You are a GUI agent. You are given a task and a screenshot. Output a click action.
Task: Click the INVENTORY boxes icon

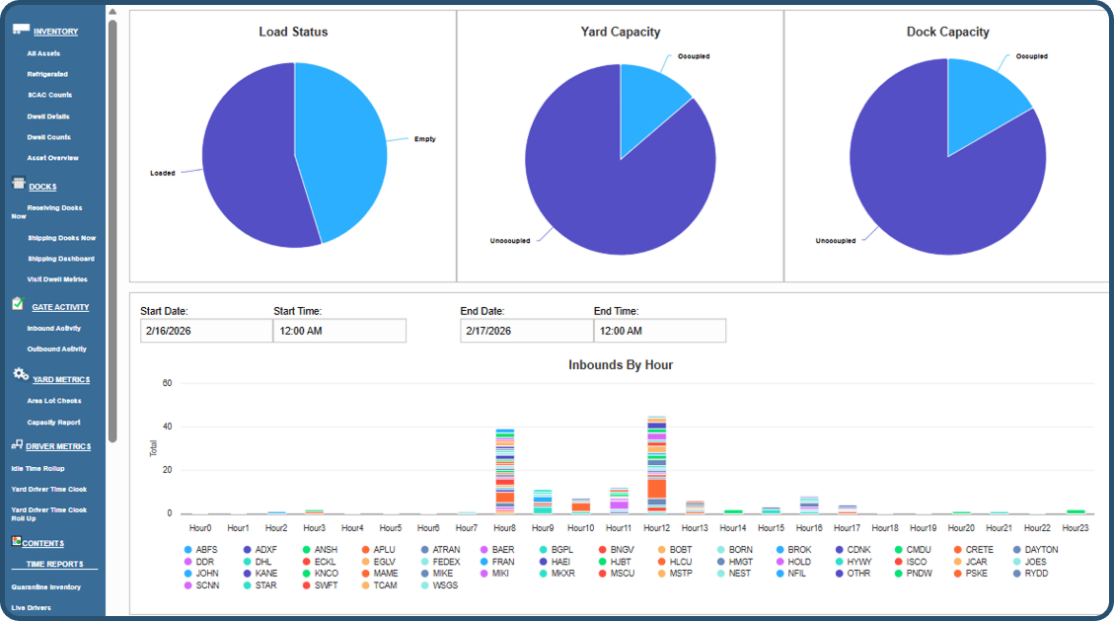point(21,31)
